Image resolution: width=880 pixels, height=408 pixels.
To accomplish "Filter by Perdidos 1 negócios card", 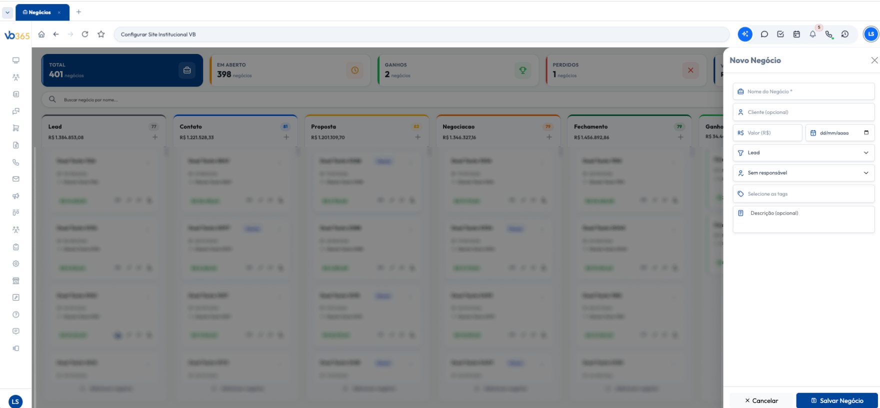I will [625, 70].
